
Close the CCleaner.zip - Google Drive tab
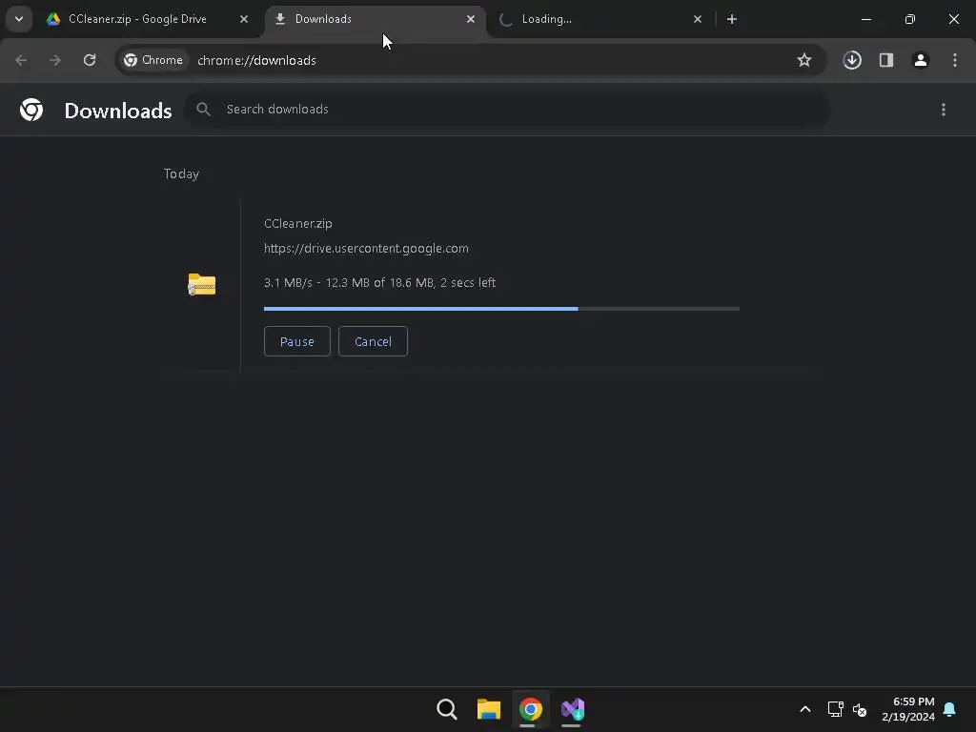click(244, 19)
